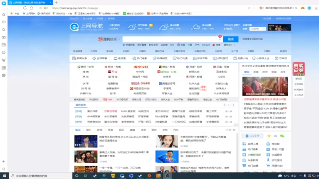Show hidden system tray icons
This screenshot has height=179, width=319.
(301, 176)
